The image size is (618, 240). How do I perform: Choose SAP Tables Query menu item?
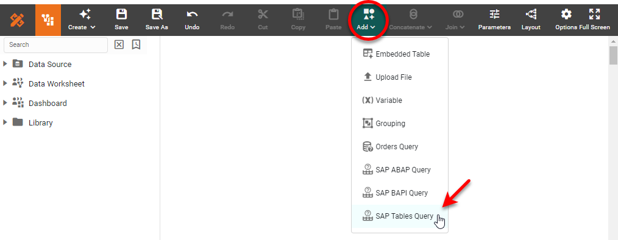coord(400,216)
